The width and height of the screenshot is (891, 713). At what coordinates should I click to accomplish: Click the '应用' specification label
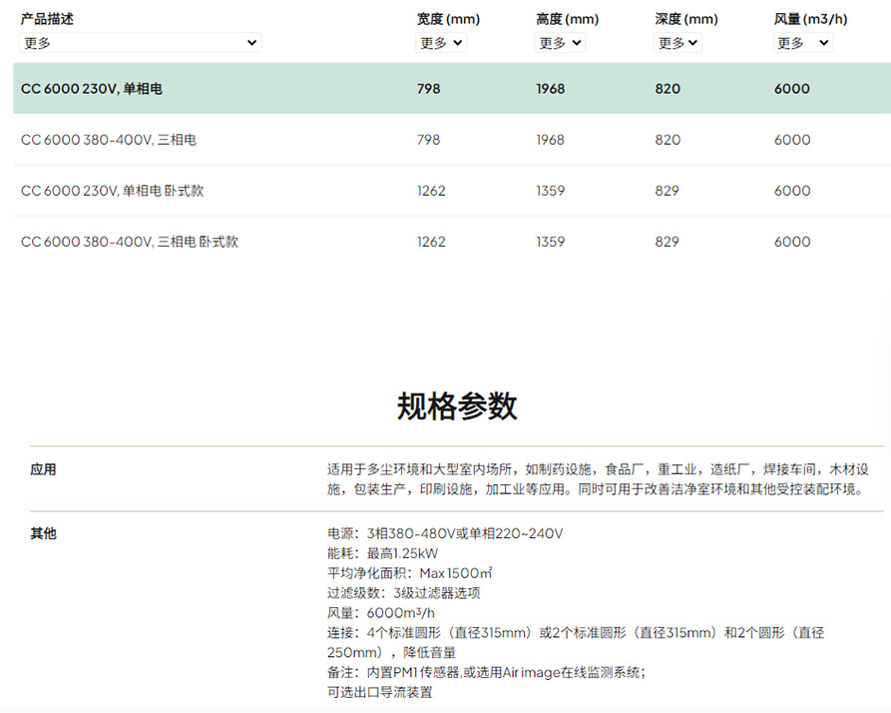click(x=43, y=469)
